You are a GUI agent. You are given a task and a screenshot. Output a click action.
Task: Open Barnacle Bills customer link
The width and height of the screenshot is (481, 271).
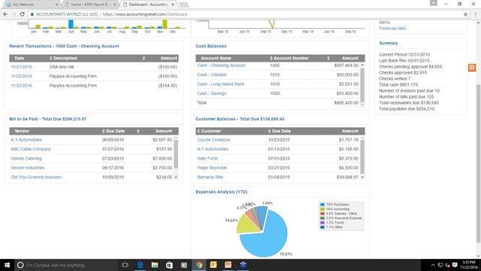coord(210,177)
